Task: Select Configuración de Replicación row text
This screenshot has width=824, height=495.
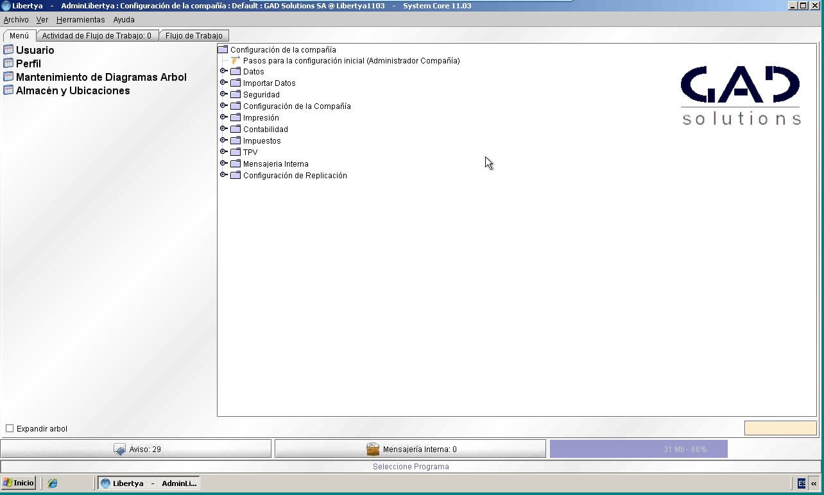Action: tap(295, 176)
